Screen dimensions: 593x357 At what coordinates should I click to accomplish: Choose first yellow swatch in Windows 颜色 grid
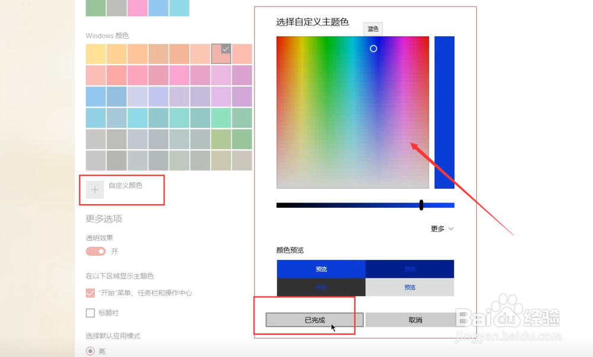(95, 54)
